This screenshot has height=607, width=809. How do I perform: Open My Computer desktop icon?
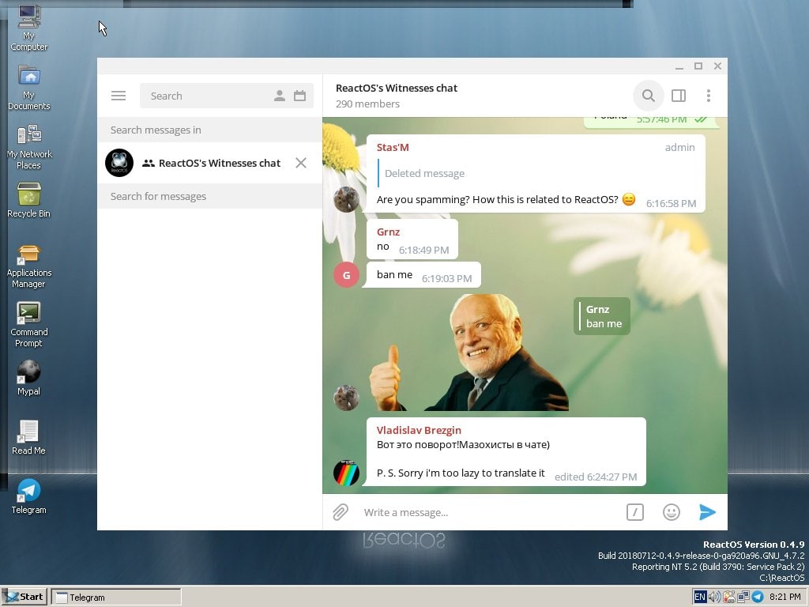coord(29,28)
